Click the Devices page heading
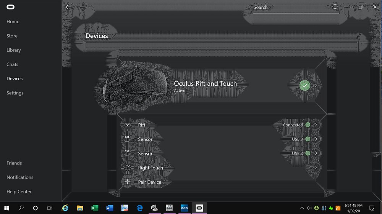Viewport: 382px width, 214px height. pyautogui.click(x=97, y=36)
